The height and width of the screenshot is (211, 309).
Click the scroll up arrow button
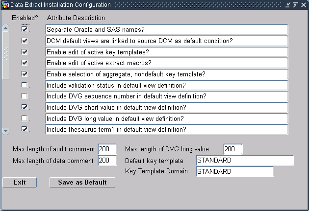pyautogui.click(x=6, y=28)
